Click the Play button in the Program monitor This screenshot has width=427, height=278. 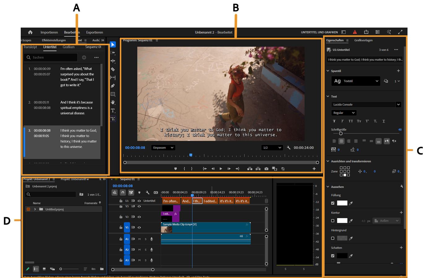[221, 169]
